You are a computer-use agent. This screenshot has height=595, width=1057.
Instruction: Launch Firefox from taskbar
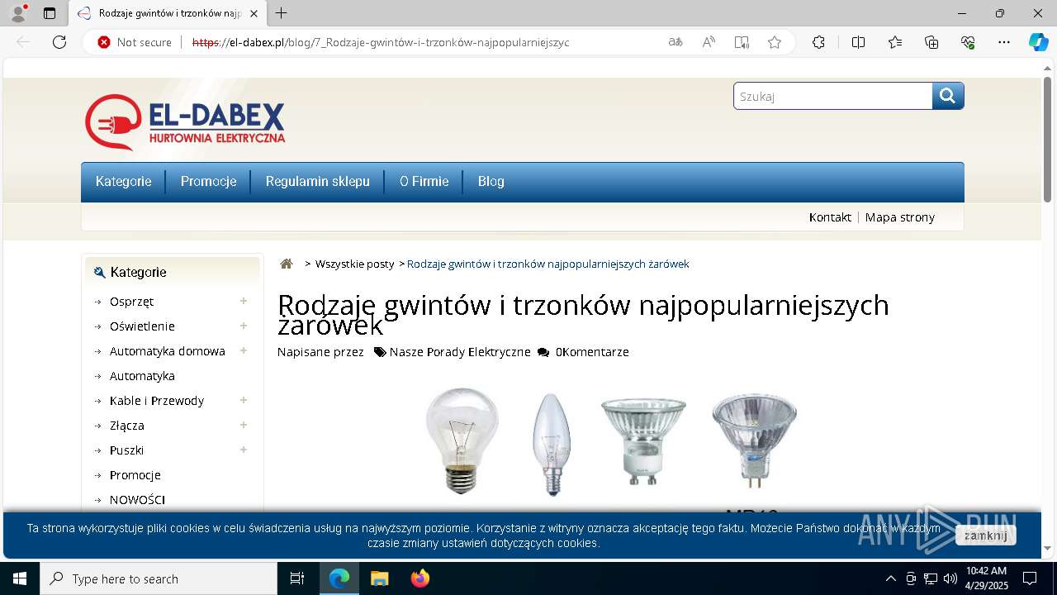(x=419, y=578)
